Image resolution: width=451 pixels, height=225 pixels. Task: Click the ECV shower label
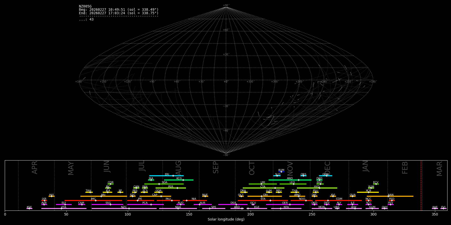click(x=376, y=182)
